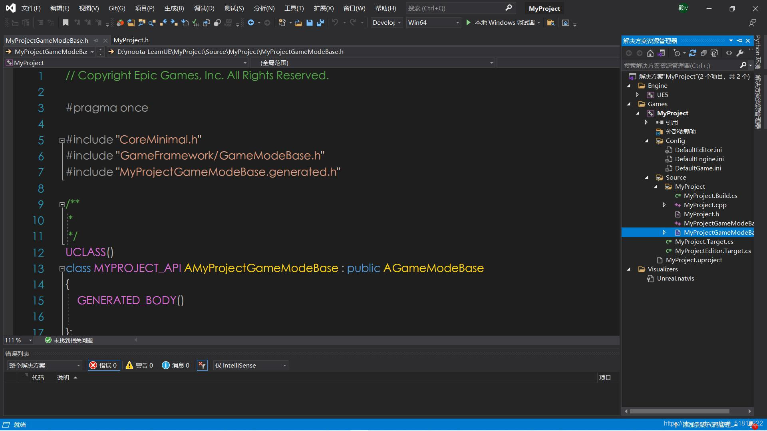Click Collapse All icon in Solution Explorer
The image size is (767, 431).
(703, 53)
